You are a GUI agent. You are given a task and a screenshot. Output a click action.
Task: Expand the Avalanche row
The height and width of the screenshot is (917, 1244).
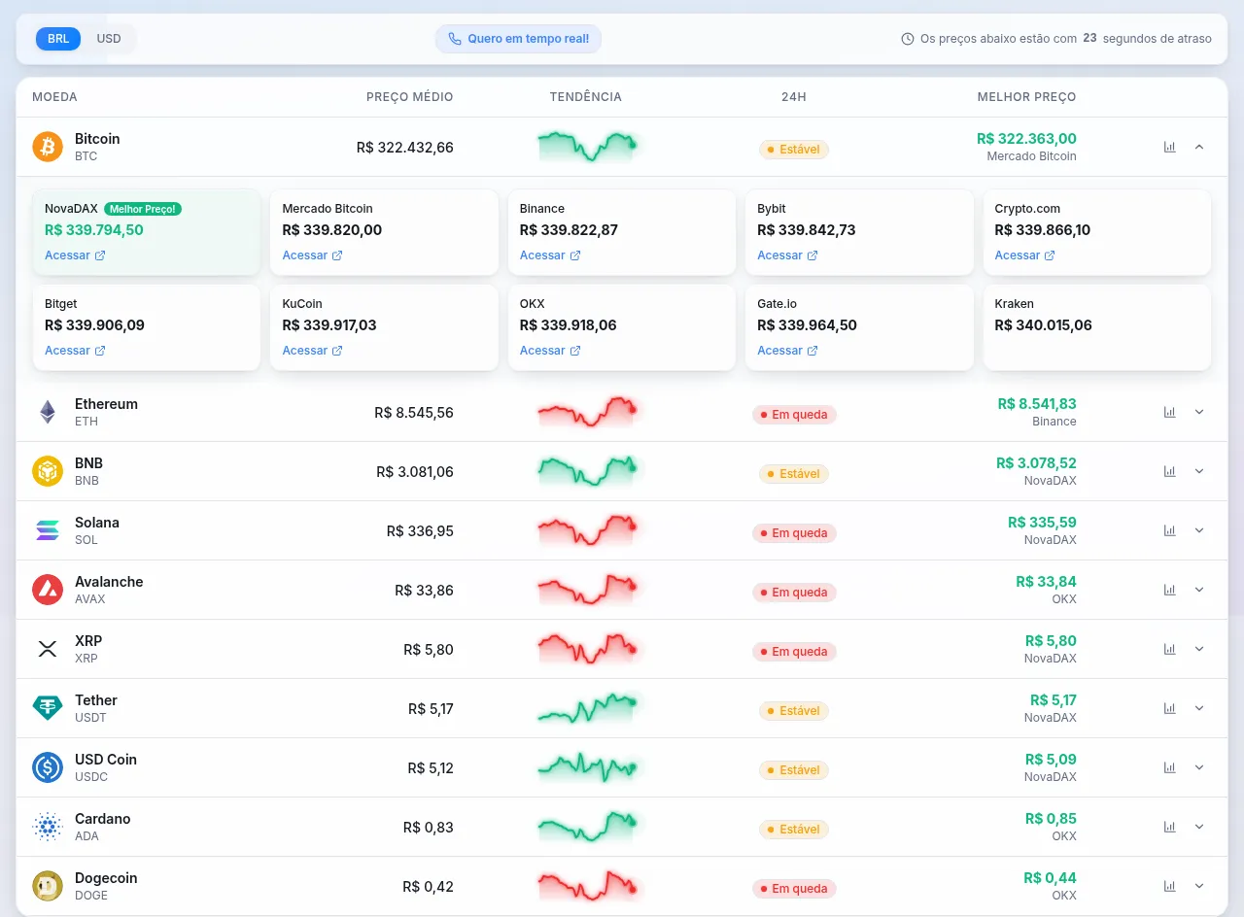click(x=1199, y=590)
